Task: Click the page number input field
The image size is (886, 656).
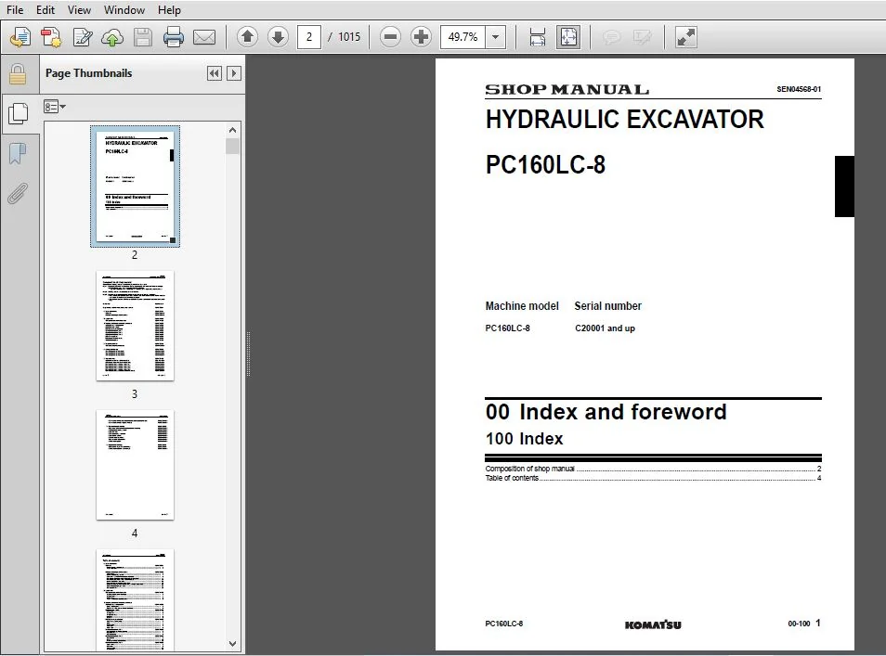Action: 309,37
